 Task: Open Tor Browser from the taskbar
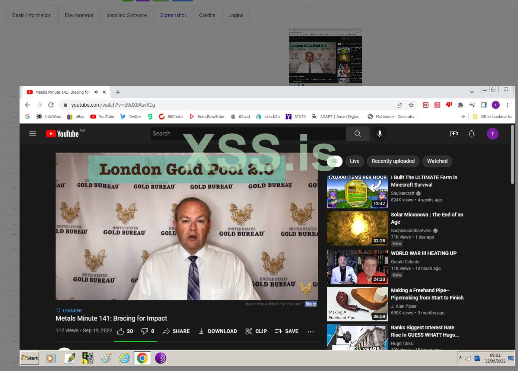pyautogui.click(x=160, y=358)
